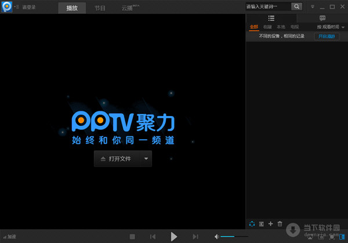Skip to the next track
Screen dimensions: 348x243
195,237
